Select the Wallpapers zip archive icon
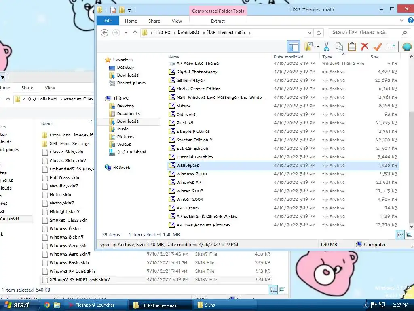The height and width of the screenshot is (311, 414). [172, 165]
